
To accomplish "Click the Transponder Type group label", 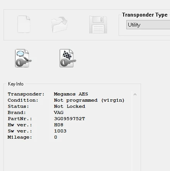I will tap(145, 15).
